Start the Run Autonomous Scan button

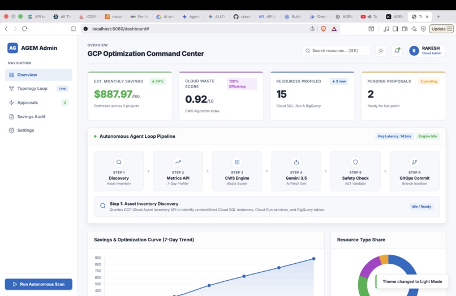click(x=38, y=284)
